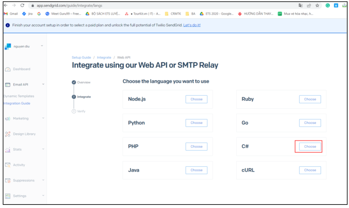349x208 pixels.
Task: Choose C# language
Action: click(x=310, y=147)
